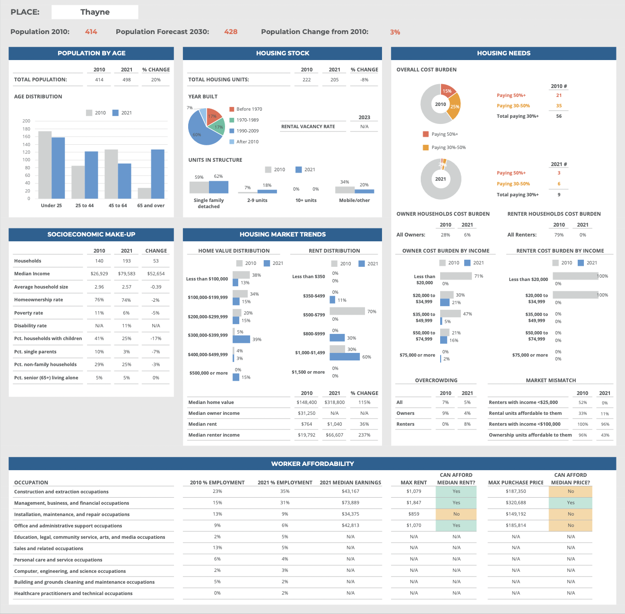Click the Paying 50%+ legend swatch under donut
Viewport: 625px width, 614px height.
[x=425, y=134]
